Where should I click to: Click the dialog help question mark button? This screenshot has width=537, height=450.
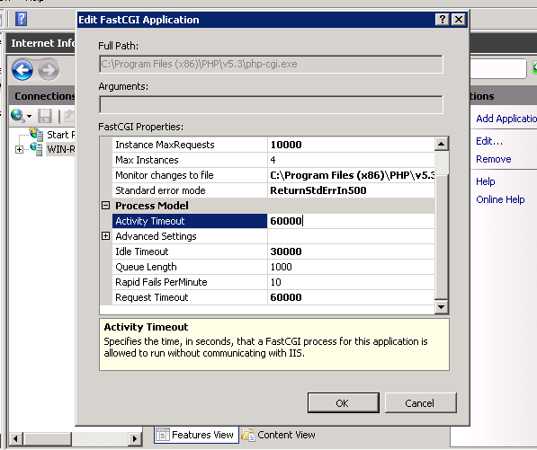(x=443, y=19)
